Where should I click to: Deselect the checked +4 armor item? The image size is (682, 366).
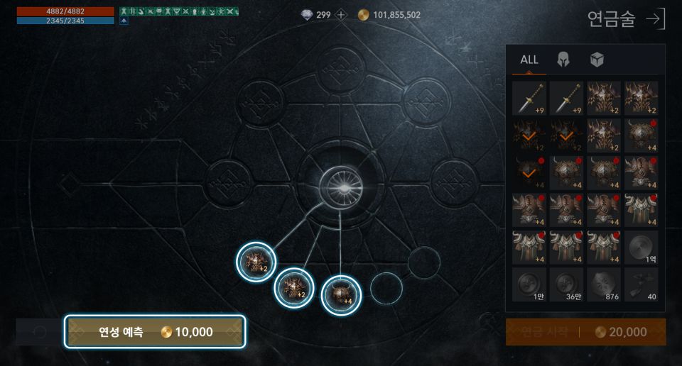coord(529,173)
